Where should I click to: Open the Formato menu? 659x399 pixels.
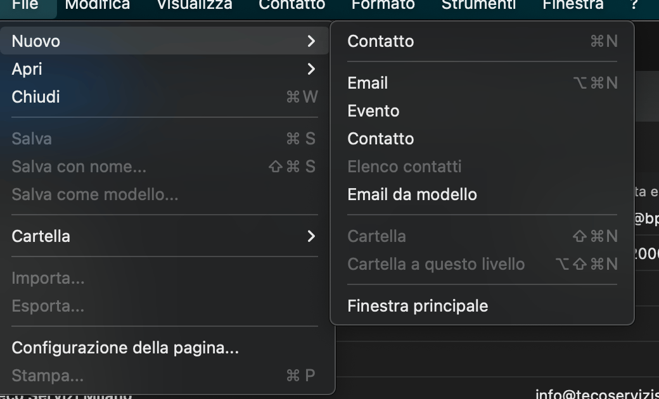pos(383,5)
